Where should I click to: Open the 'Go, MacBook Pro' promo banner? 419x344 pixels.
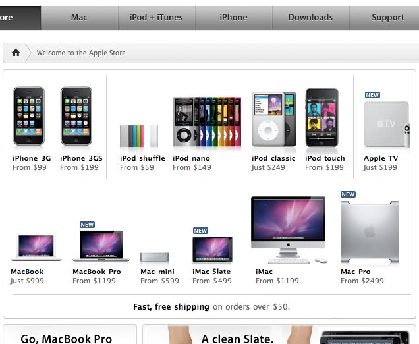point(70,334)
